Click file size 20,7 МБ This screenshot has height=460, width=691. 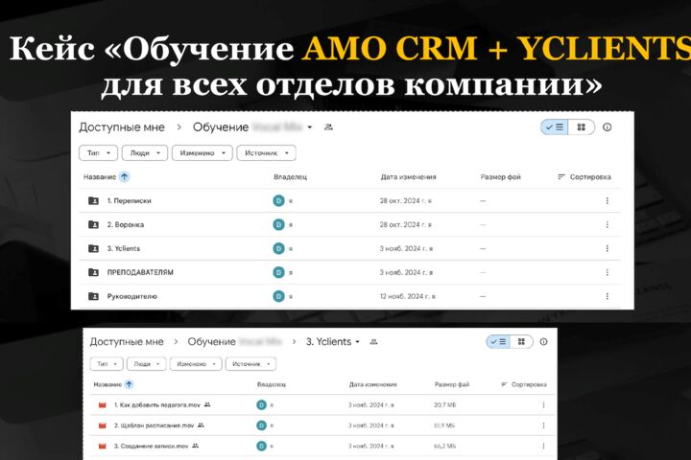pyautogui.click(x=444, y=405)
